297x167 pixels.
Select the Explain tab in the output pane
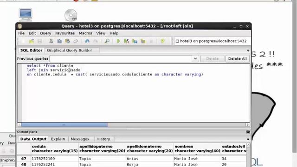[x=58, y=139]
